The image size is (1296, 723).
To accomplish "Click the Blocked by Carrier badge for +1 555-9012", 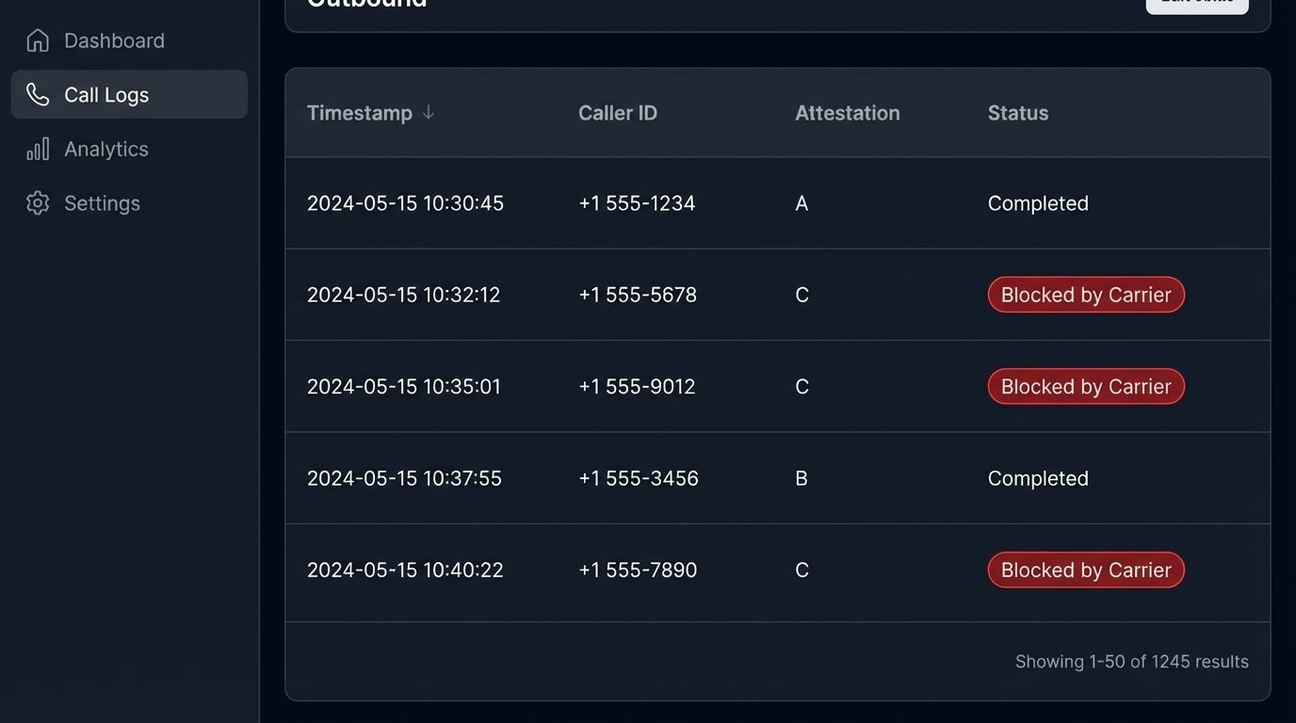I will [x=1085, y=387].
